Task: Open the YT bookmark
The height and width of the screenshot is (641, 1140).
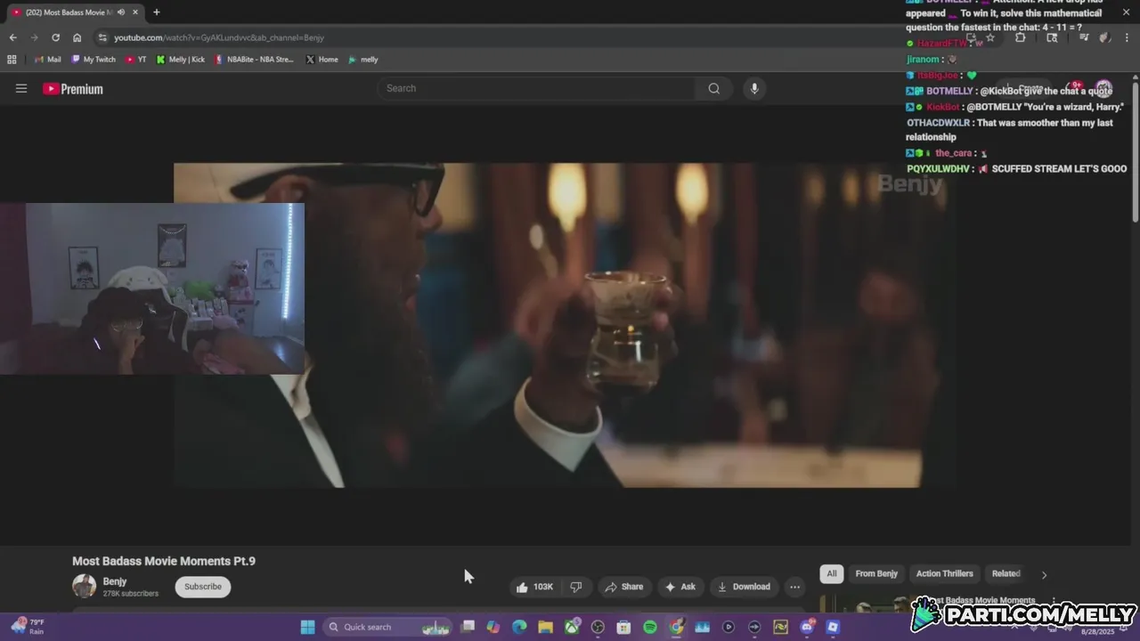Action: pyautogui.click(x=136, y=60)
